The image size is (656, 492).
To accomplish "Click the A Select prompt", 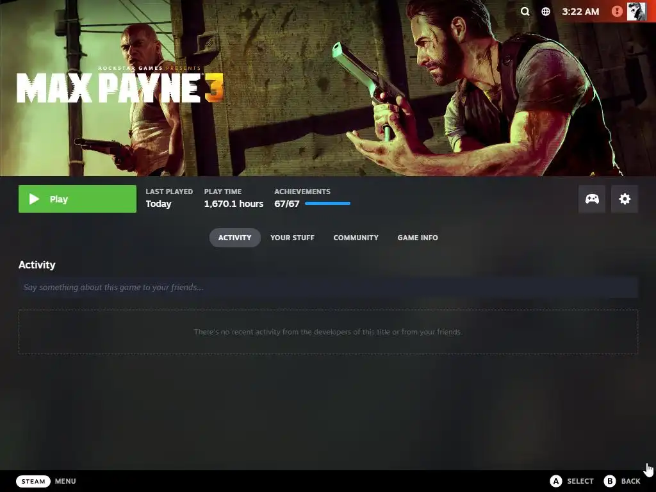I will pos(571,481).
